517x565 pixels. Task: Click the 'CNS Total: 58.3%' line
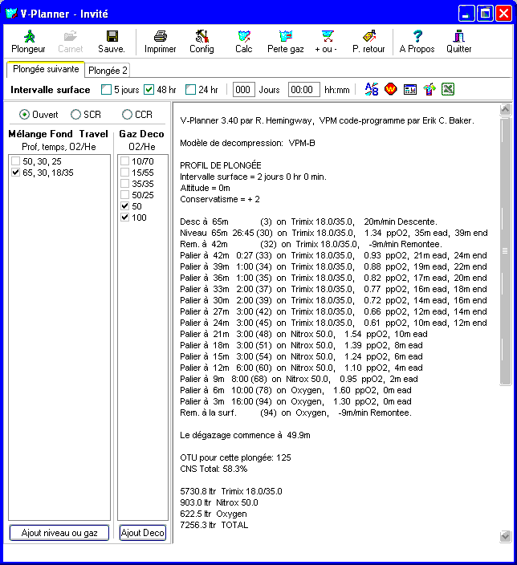click(x=214, y=469)
